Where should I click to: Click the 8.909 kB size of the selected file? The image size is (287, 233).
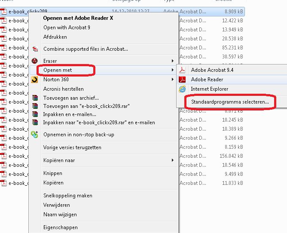(234, 12)
